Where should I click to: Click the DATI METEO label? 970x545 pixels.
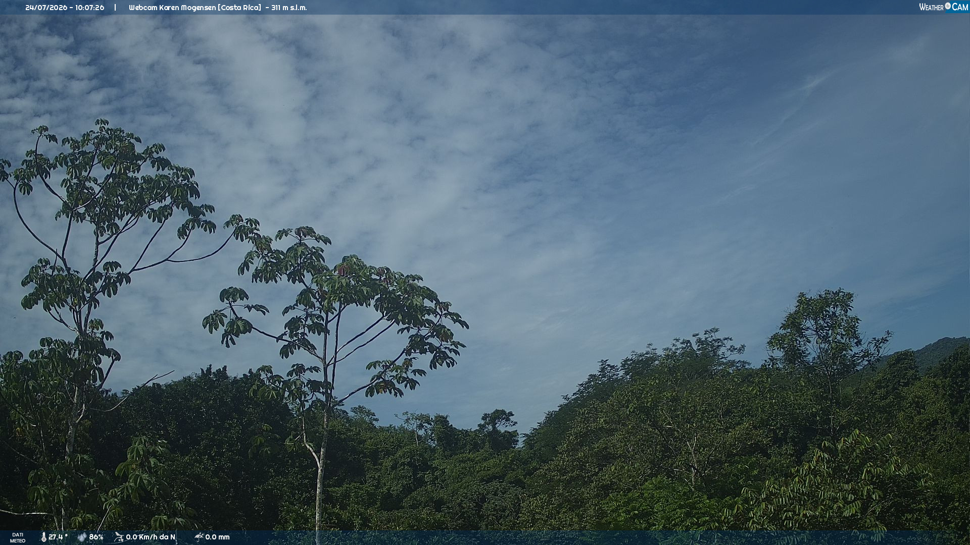18,538
